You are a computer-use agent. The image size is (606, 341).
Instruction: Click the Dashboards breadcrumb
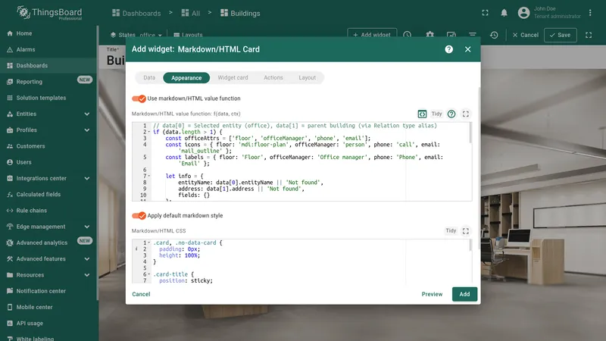[x=136, y=13]
